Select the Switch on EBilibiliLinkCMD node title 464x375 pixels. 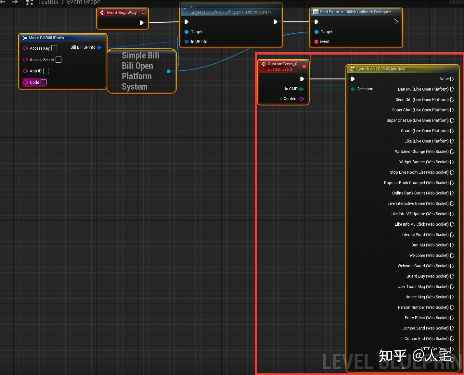point(380,69)
